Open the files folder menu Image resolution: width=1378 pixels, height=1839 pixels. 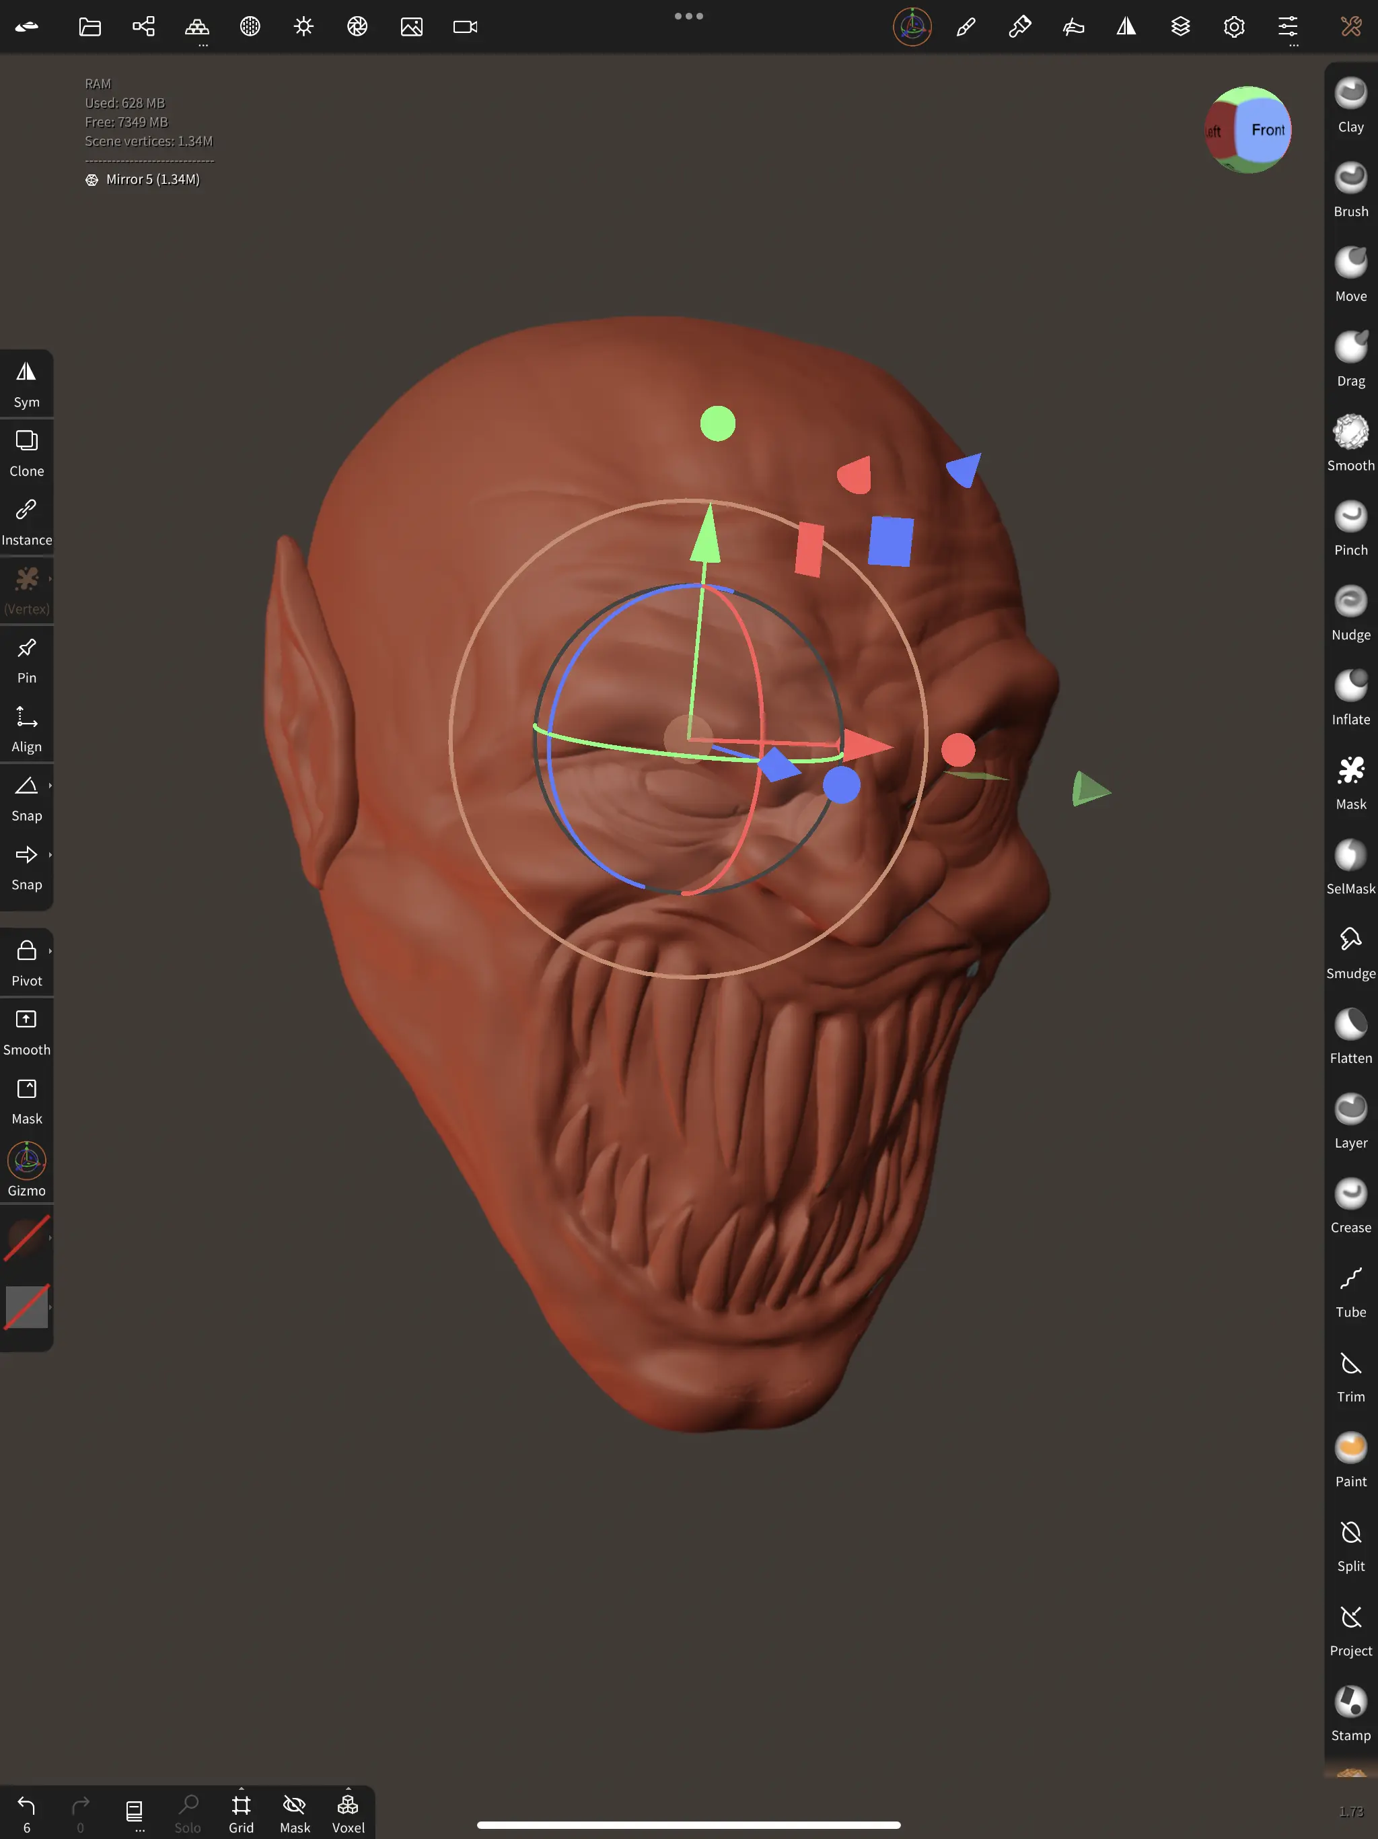click(x=89, y=27)
